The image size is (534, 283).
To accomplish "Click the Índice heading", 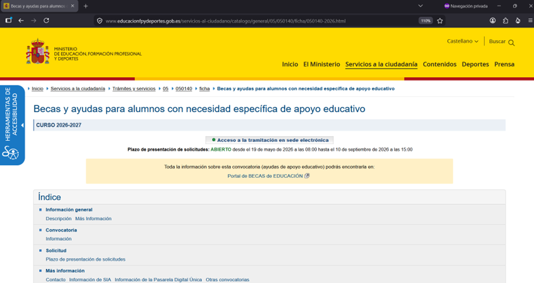I will (x=49, y=197).
